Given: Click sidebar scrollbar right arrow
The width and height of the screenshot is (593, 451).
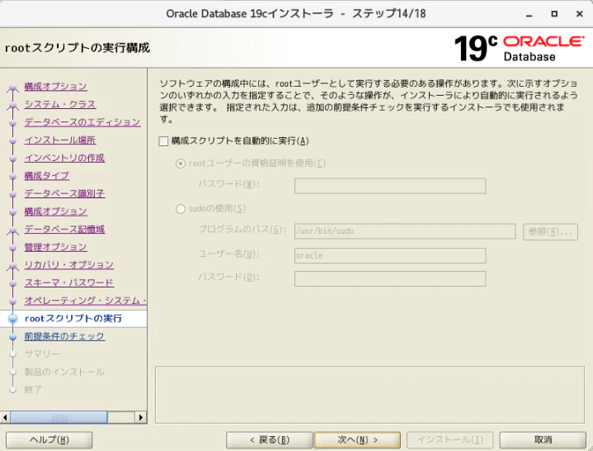Looking at the screenshot, I should click(141, 417).
